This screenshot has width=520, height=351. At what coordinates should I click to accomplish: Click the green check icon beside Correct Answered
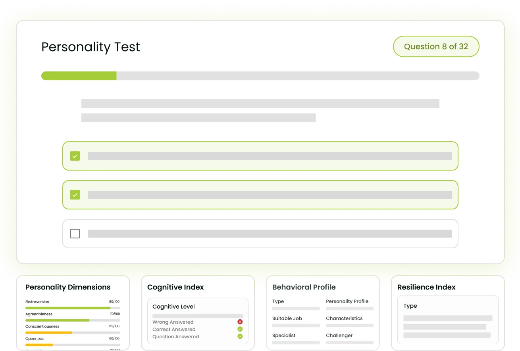click(240, 329)
